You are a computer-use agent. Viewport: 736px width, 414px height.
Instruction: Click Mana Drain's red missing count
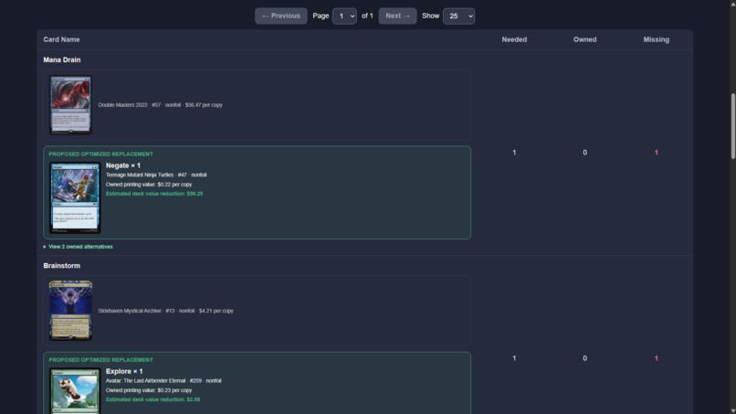click(657, 153)
